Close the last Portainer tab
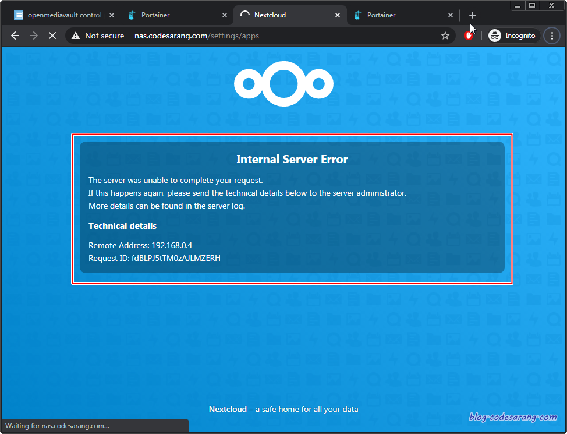 (x=450, y=15)
